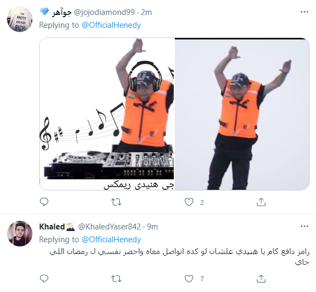Open the 2m timestamp of first tweet
This screenshot has width=316, height=292.
[x=147, y=12]
